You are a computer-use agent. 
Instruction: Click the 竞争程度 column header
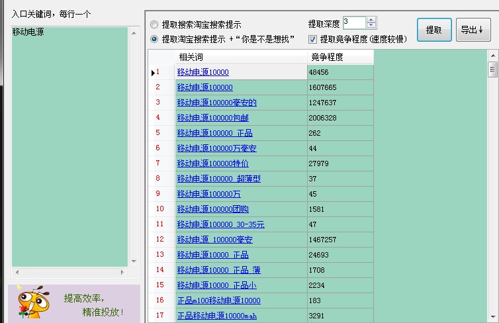click(340, 58)
